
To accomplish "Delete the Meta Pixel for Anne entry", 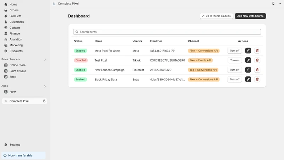I will point(257,50).
